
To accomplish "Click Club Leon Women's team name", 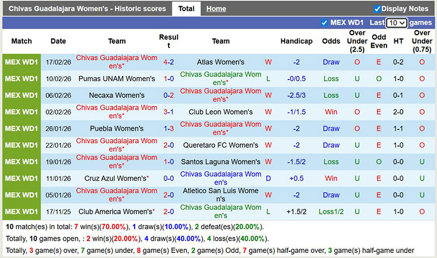I will [x=221, y=112].
